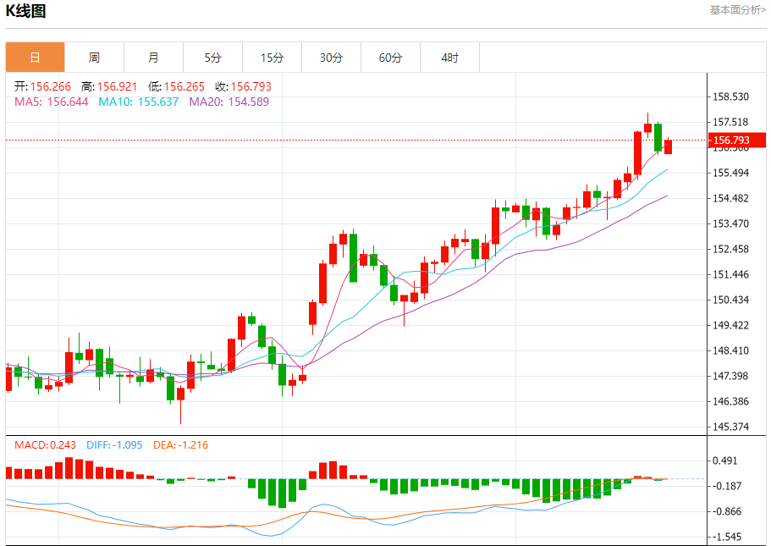Open the 基本面分析 link
Screen dimensions: 771x546
[737, 10]
